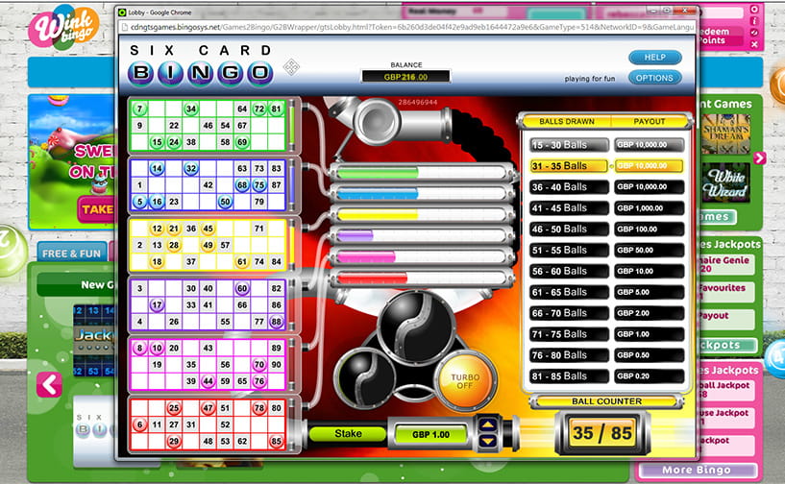This screenshot has height=484, width=785.
Task: Select the highlighted '31 - 35 Balls' row
Action: (x=569, y=166)
